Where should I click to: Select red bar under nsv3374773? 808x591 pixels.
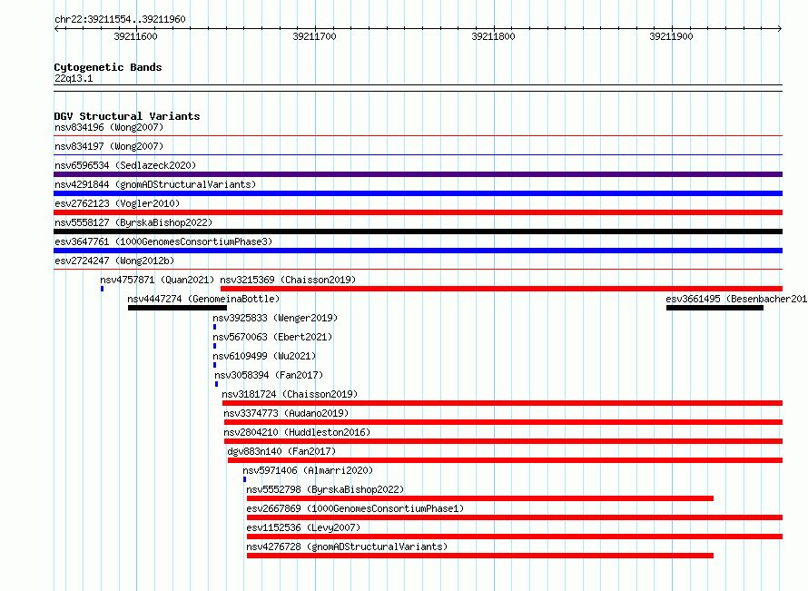504,422
